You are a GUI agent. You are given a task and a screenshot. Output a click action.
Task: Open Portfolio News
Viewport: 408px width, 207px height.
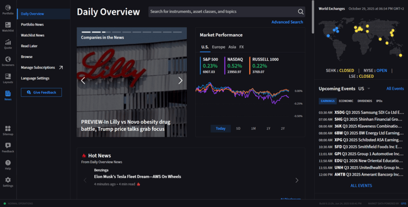coord(33,24)
